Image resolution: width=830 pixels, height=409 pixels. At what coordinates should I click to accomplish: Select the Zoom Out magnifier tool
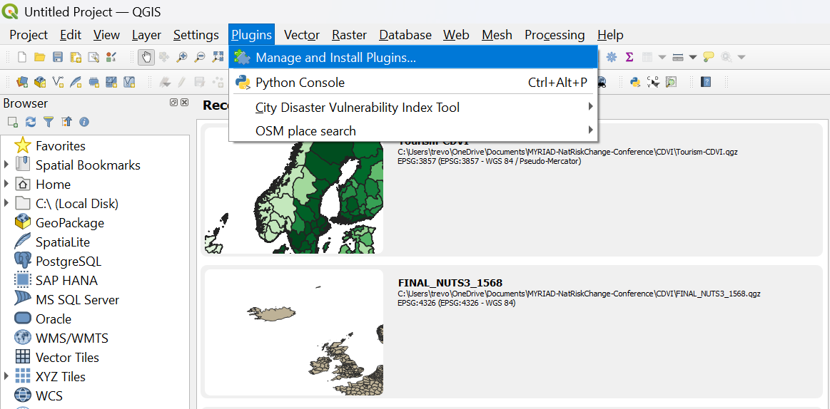click(x=200, y=57)
